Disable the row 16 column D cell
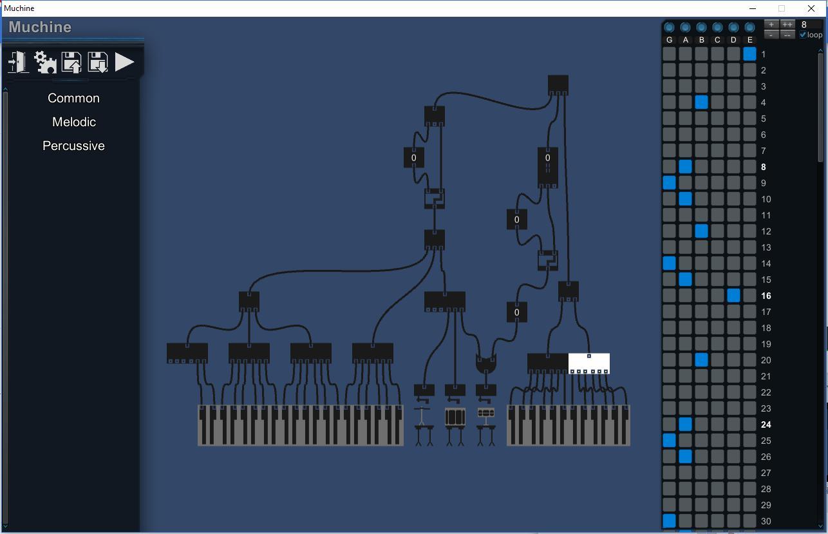The height and width of the screenshot is (534, 828). pyautogui.click(x=733, y=296)
